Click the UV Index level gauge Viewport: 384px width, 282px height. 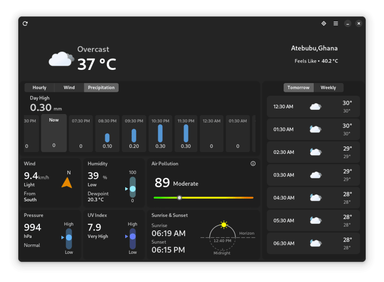click(x=133, y=239)
